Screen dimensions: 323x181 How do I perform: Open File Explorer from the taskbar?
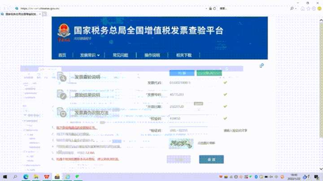(x=36, y=177)
